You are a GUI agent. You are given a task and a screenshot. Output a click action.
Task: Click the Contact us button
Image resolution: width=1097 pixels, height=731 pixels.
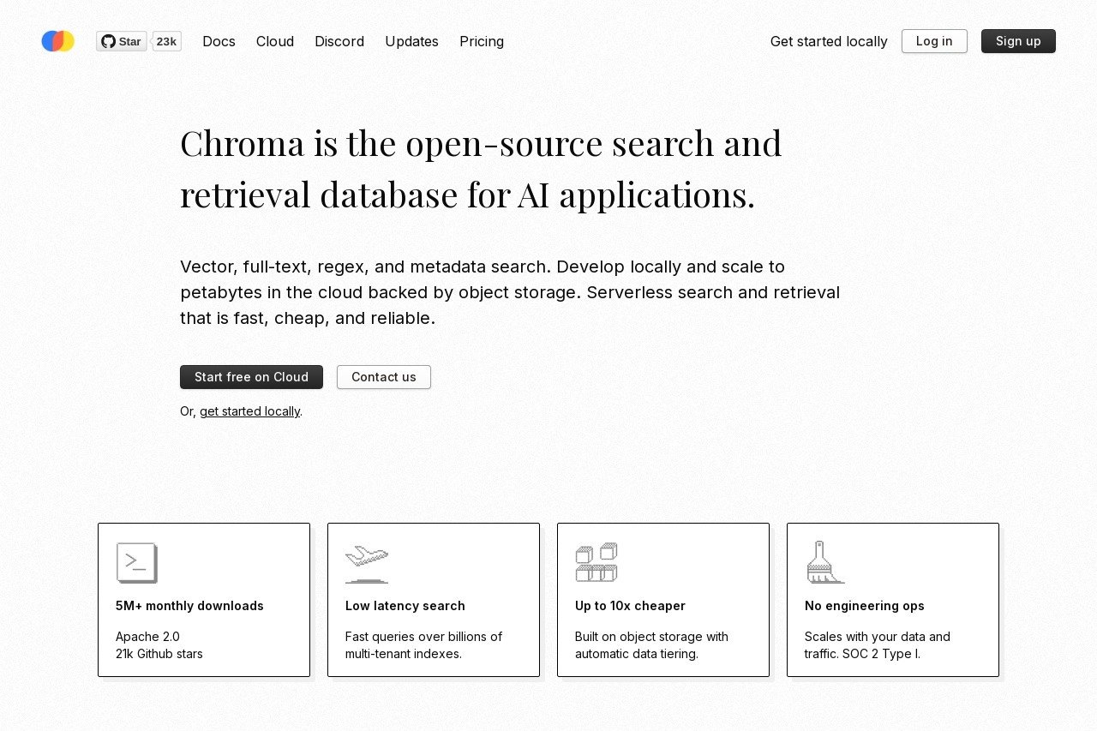click(384, 377)
